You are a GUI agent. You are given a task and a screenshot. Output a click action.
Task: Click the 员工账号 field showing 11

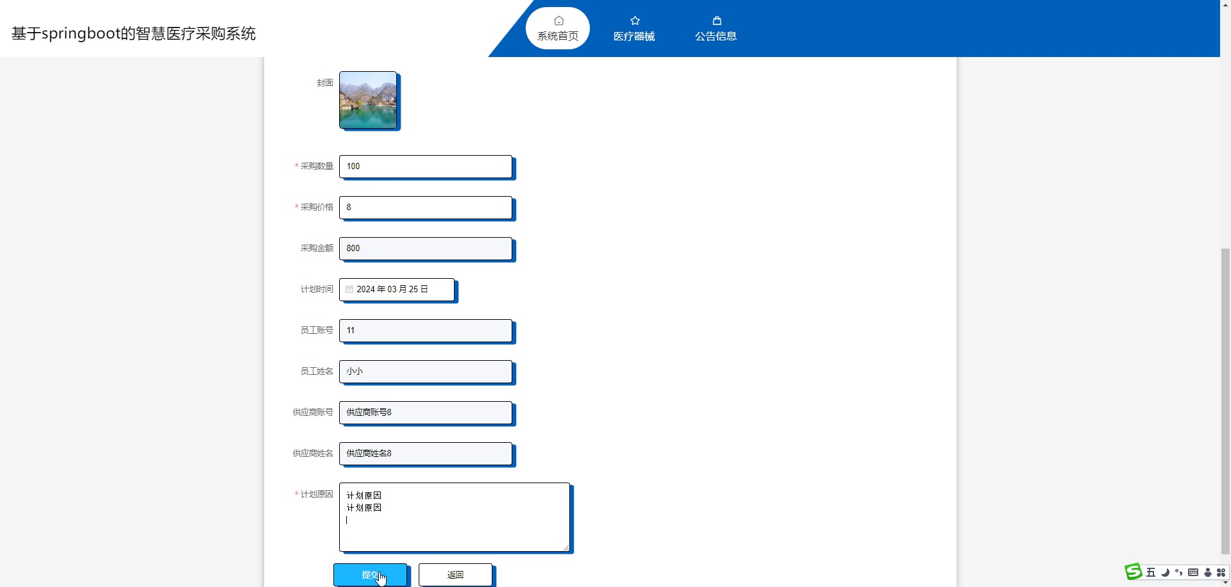pos(426,330)
